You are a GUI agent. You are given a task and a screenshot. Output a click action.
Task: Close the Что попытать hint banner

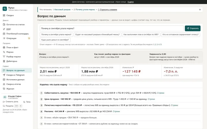(x=200, y=10)
